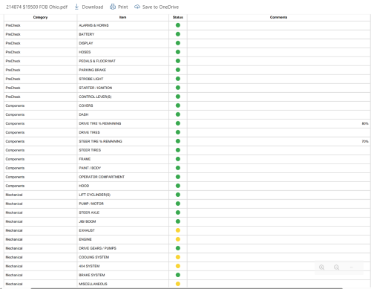Click the DRIVE TIRE % REMAINING item cell
371x289 pixels.
[x=123, y=123]
